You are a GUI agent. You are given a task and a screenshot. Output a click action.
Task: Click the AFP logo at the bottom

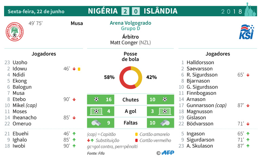[168, 153]
